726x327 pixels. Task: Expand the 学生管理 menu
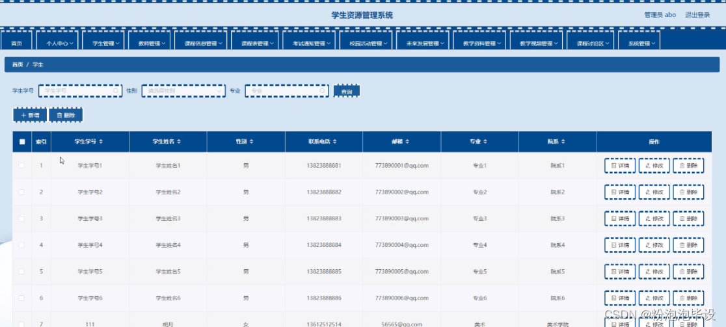tap(103, 41)
